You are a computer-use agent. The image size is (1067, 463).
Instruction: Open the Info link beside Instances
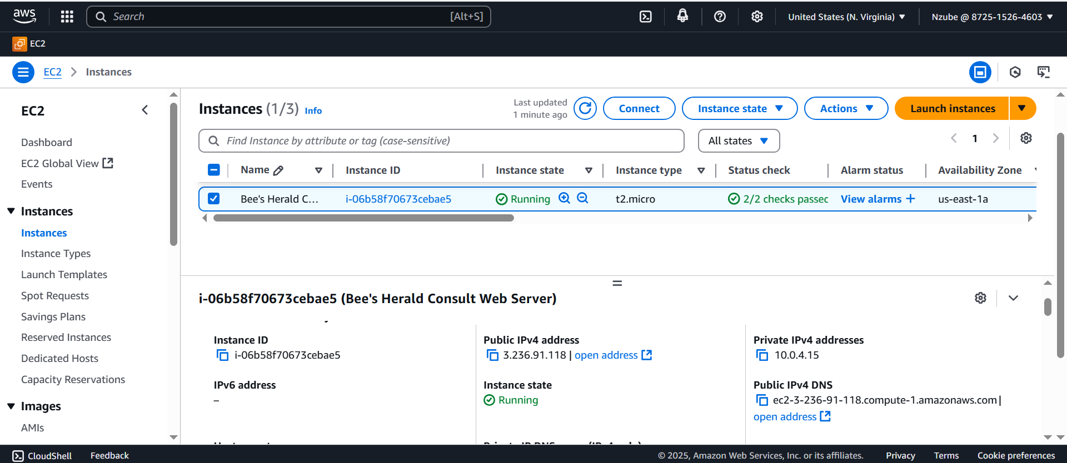313,110
